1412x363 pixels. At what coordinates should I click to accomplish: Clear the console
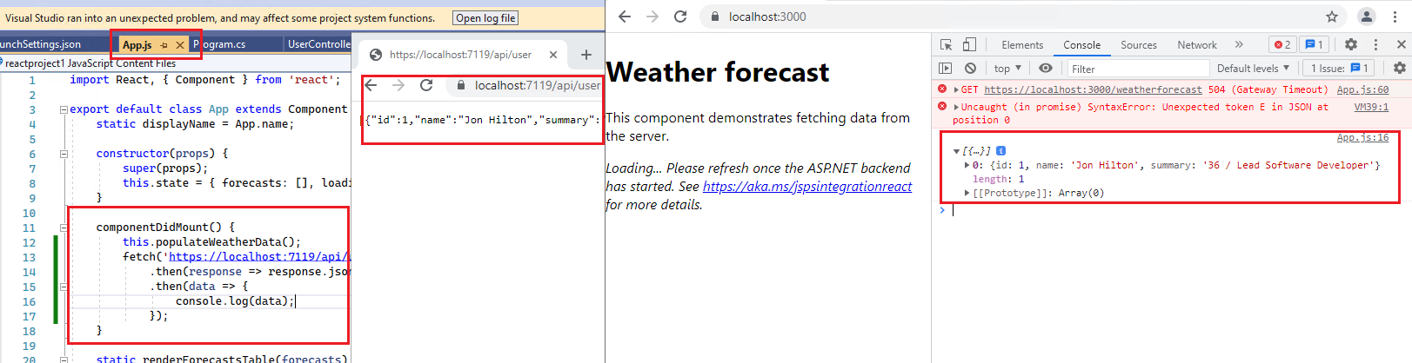click(970, 68)
